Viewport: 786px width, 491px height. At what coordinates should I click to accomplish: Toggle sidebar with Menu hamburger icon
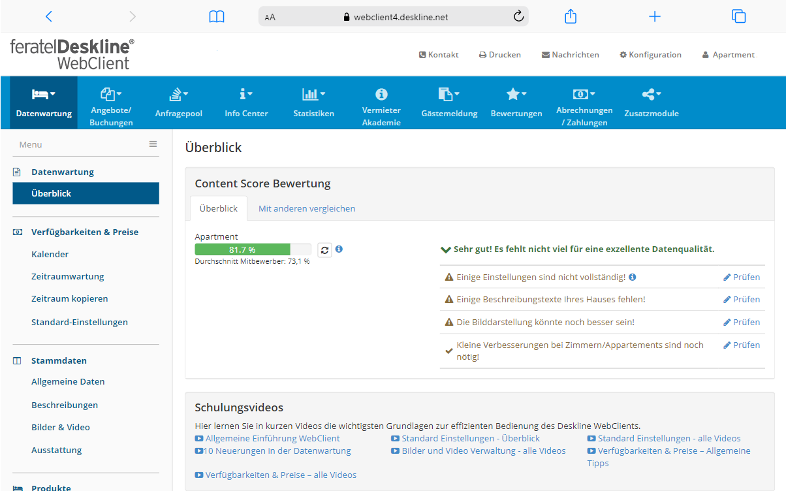tap(153, 144)
